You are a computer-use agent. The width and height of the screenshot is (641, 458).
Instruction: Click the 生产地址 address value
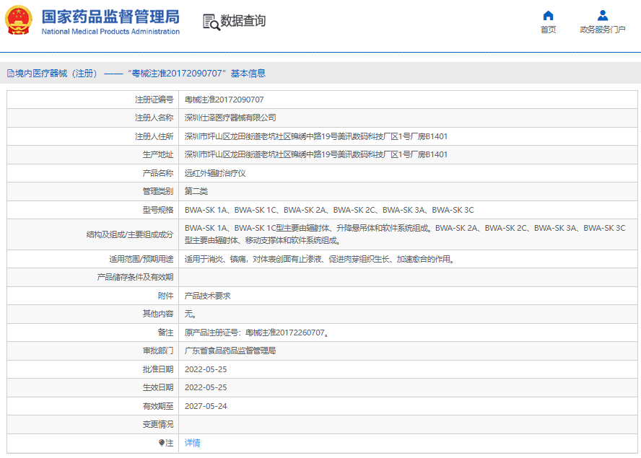[x=315, y=155]
